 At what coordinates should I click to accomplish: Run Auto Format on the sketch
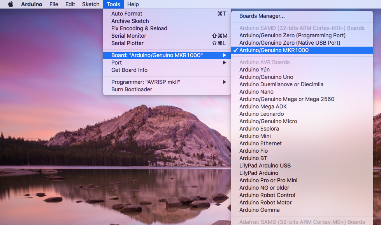tap(127, 14)
